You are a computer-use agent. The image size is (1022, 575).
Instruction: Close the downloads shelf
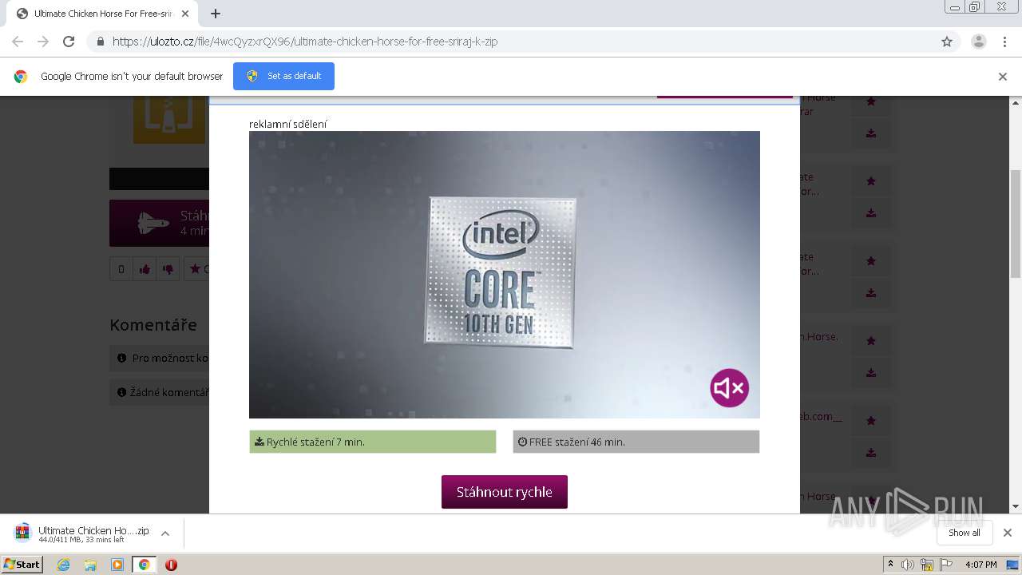click(x=1007, y=533)
